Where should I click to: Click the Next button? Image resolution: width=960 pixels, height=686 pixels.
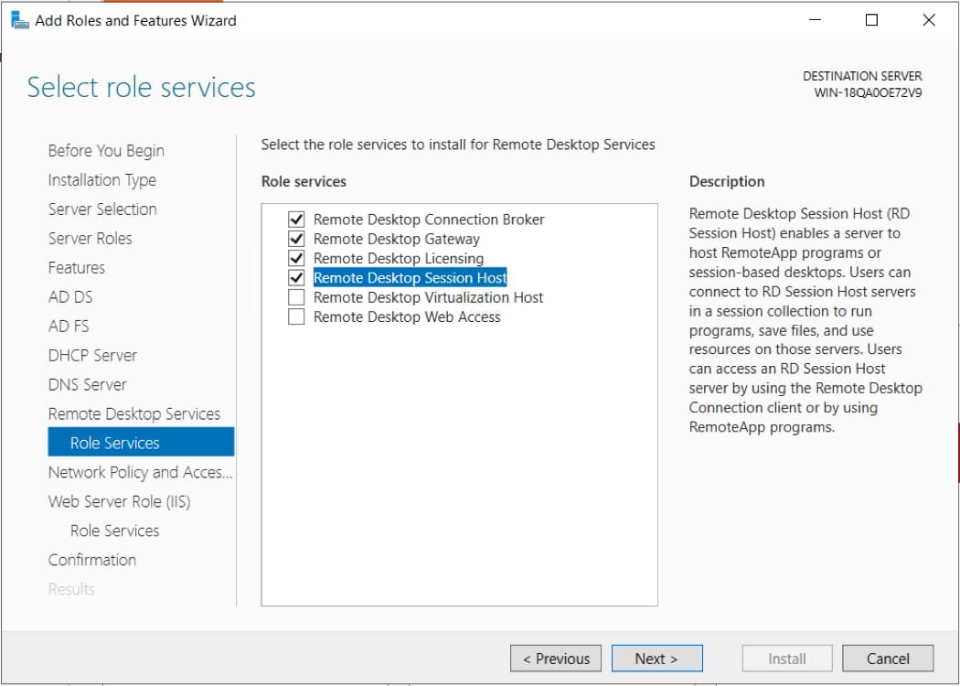(x=656, y=659)
